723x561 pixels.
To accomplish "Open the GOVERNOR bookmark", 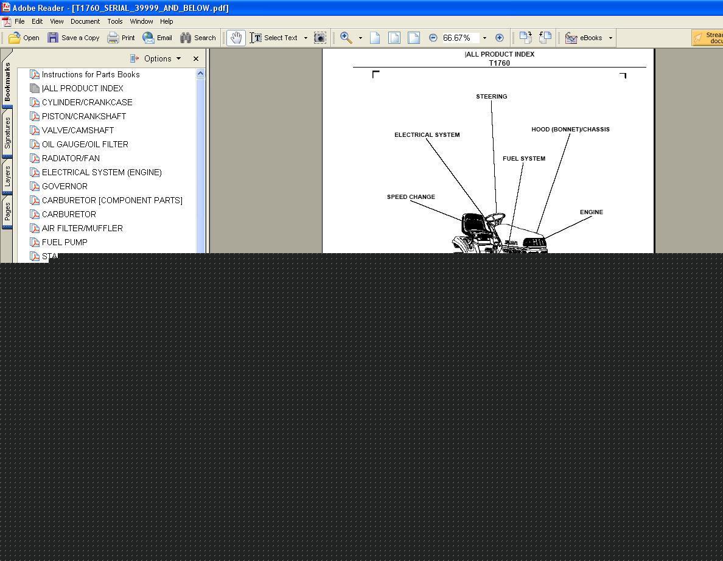I will (65, 186).
